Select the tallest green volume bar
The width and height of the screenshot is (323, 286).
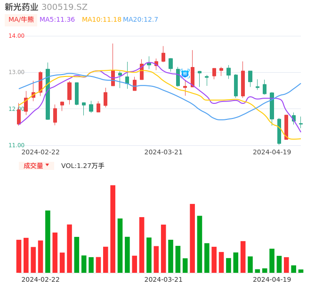tap(48, 241)
